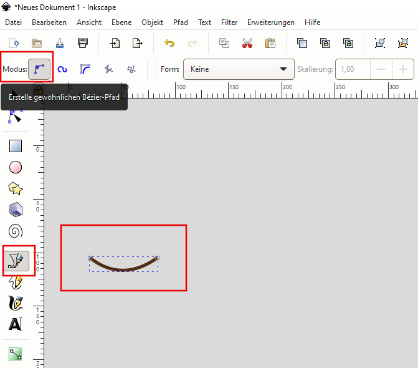
Task: Expand the Filter menu
Action: click(x=229, y=22)
